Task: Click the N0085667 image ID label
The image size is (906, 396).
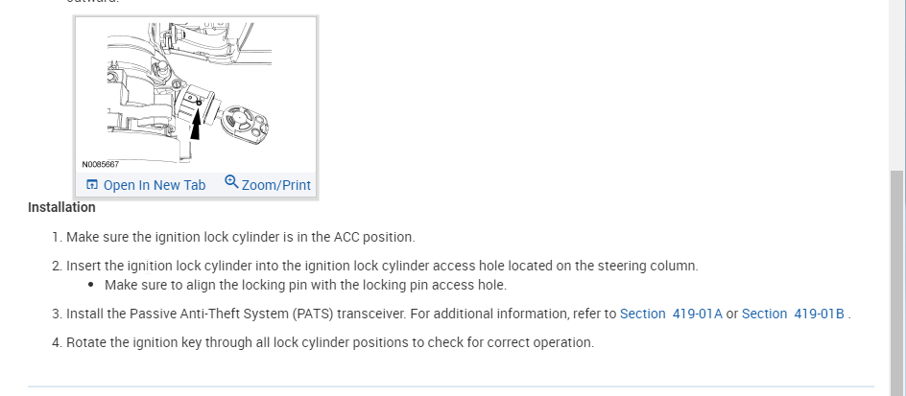Action: click(101, 164)
